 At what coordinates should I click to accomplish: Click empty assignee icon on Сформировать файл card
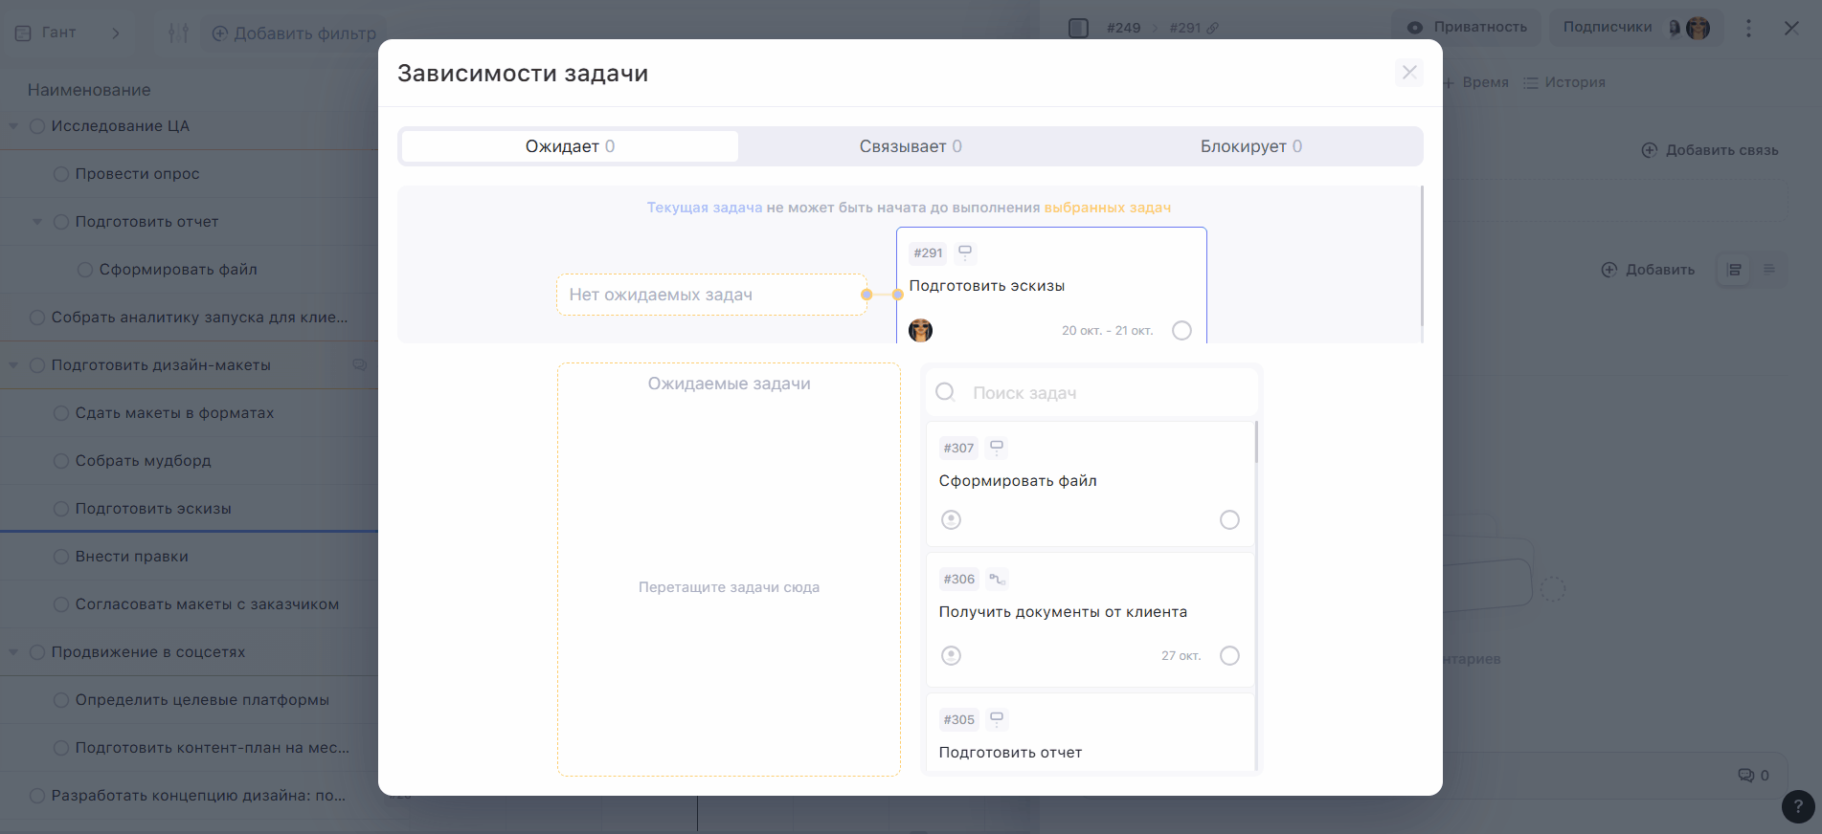coord(951,519)
